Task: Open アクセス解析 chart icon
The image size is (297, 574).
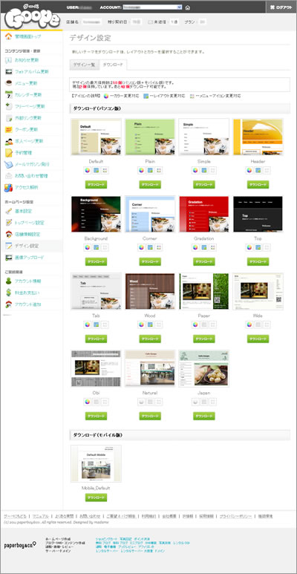Action: click(x=9, y=187)
